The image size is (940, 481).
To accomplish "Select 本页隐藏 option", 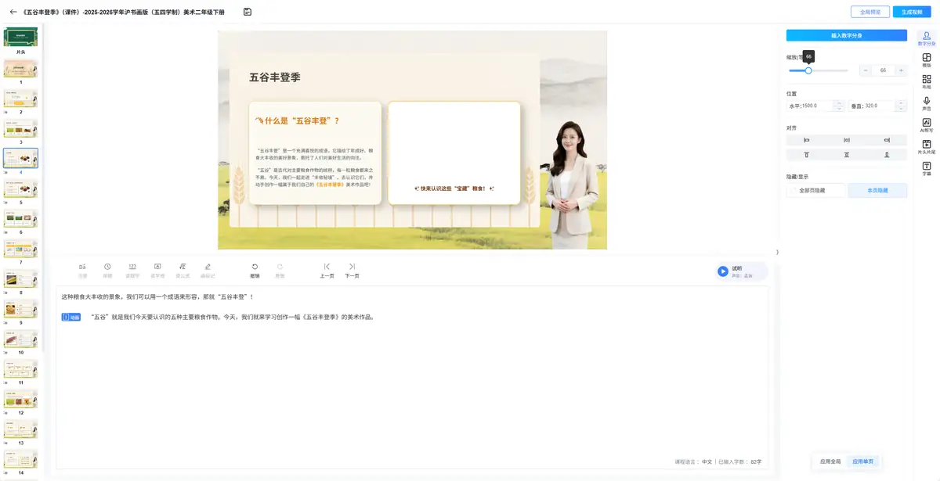I will click(877, 190).
